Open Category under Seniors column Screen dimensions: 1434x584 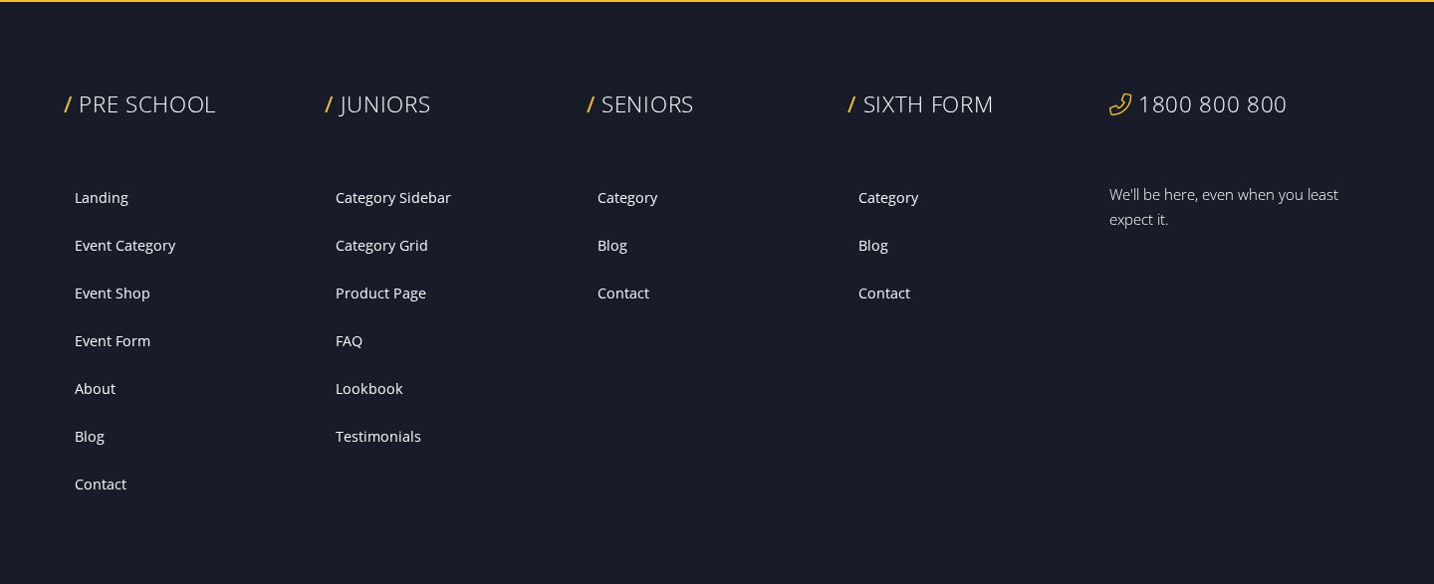tap(627, 198)
